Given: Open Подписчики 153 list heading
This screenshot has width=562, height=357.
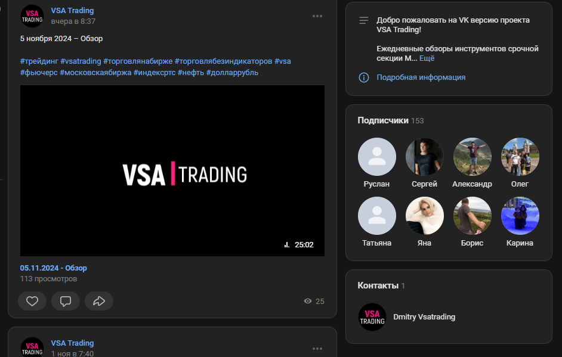Looking at the screenshot, I should click(390, 120).
